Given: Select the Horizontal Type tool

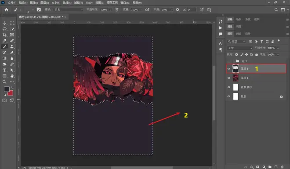Looking at the screenshot, I should point(4,70).
